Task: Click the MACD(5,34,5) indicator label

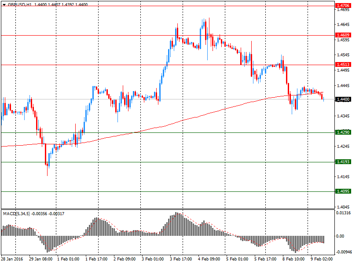Action: (16, 214)
